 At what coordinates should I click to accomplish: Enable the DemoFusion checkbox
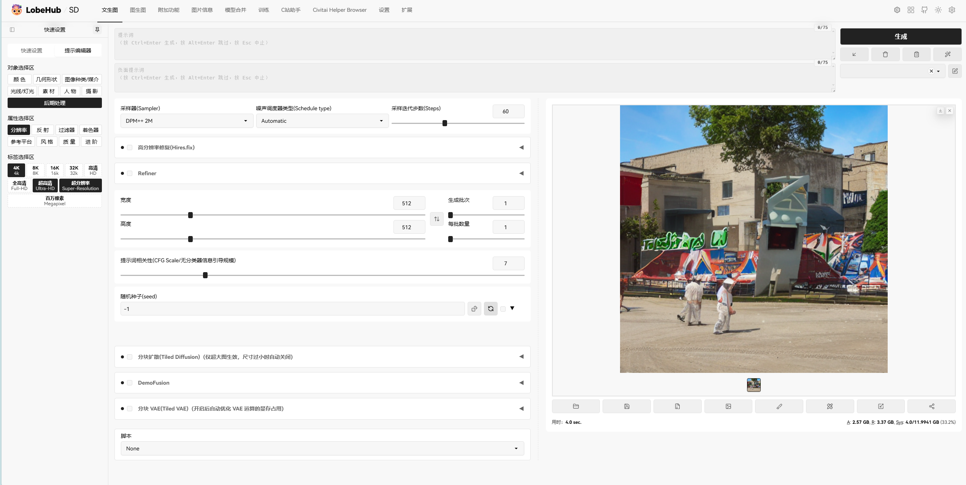(130, 383)
